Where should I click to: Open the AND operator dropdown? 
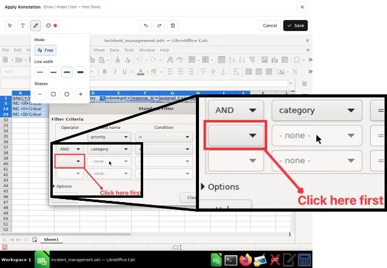point(70,149)
